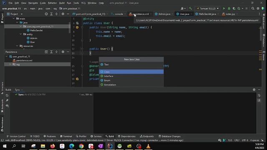Hide Build tool window minus icon
The width and height of the screenshot is (267, 150).
pyautogui.click(x=259, y=90)
